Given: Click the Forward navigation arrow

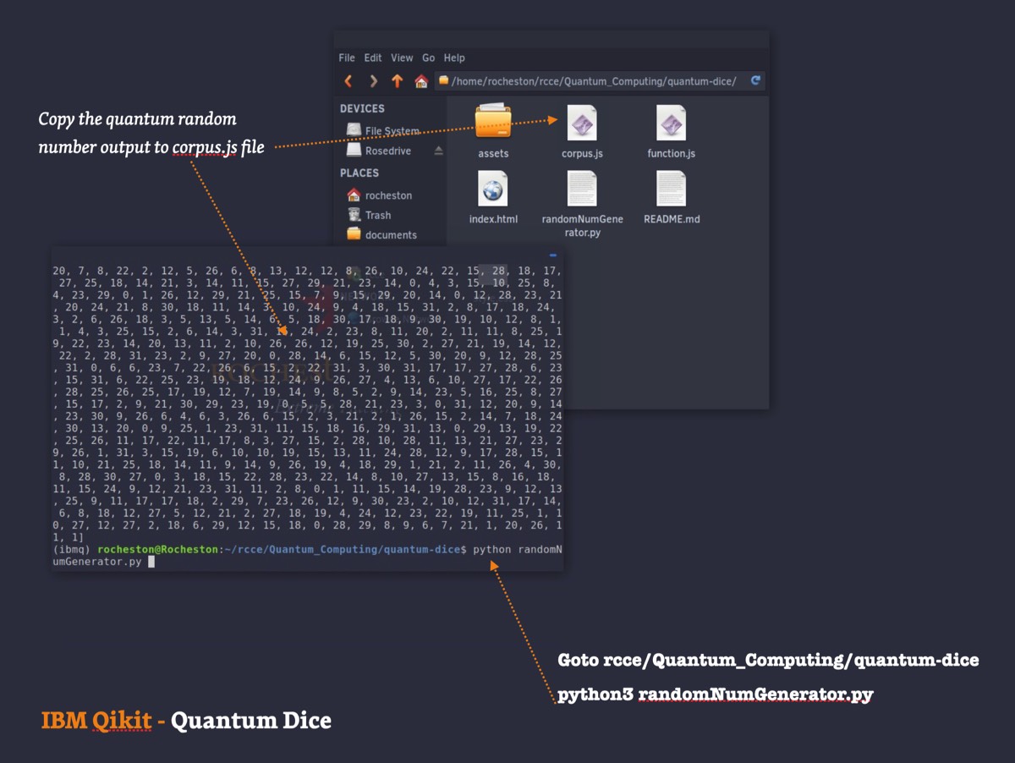Looking at the screenshot, I should pyautogui.click(x=373, y=81).
